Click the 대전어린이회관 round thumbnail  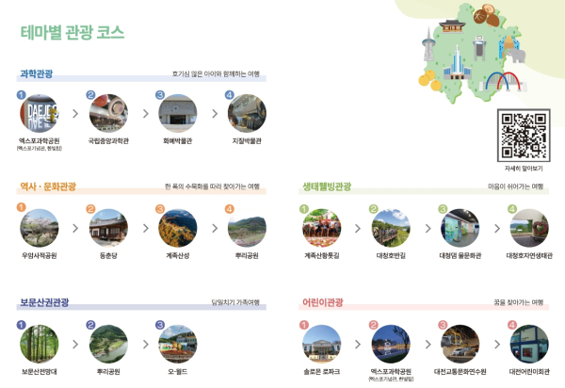point(528,345)
